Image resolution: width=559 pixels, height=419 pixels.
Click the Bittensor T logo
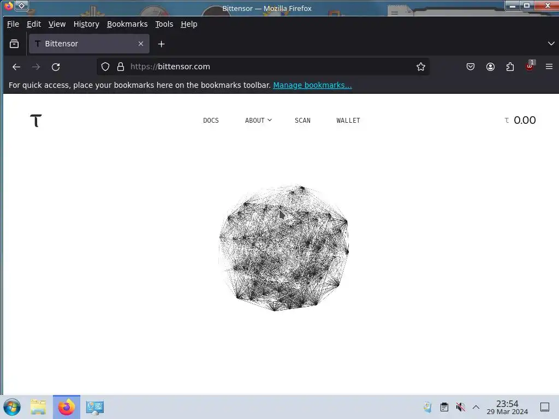pyautogui.click(x=35, y=121)
